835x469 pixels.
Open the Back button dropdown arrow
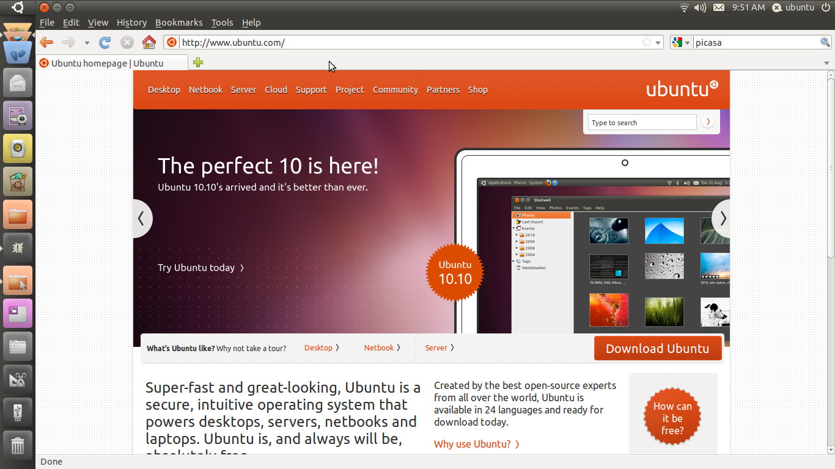[x=87, y=42]
